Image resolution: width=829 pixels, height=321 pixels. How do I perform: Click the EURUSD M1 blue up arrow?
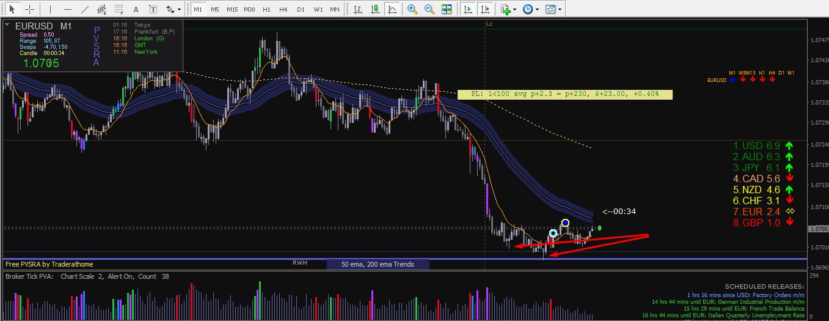732,79
